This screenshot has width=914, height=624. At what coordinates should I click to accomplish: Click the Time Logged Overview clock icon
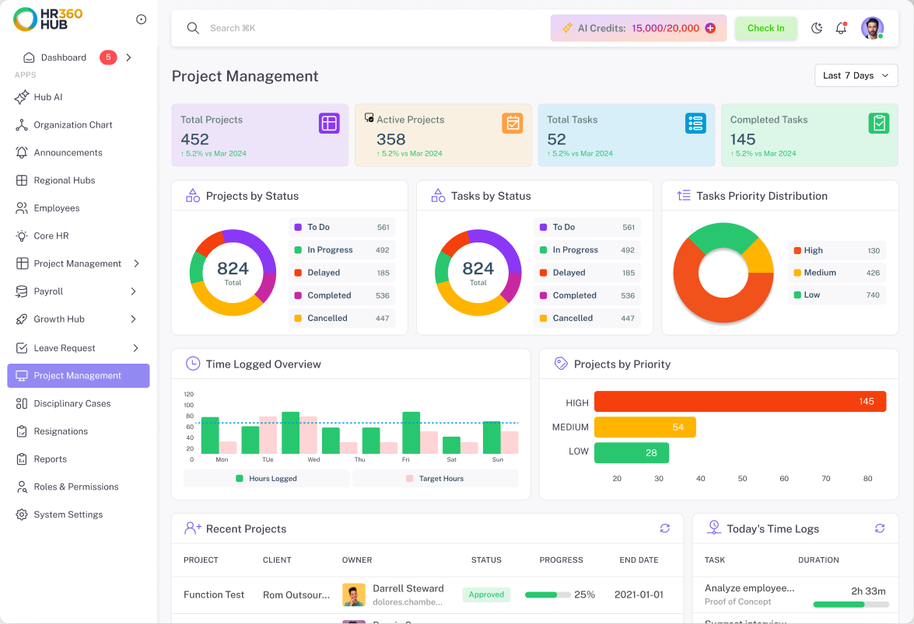pyautogui.click(x=192, y=364)
